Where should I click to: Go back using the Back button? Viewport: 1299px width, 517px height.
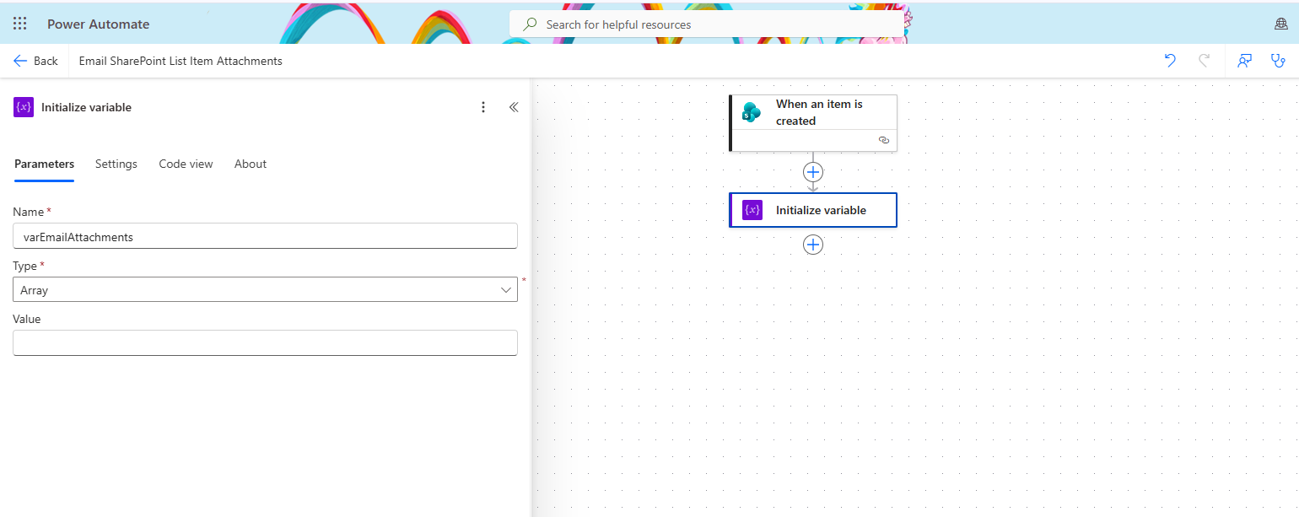(35, 61)
